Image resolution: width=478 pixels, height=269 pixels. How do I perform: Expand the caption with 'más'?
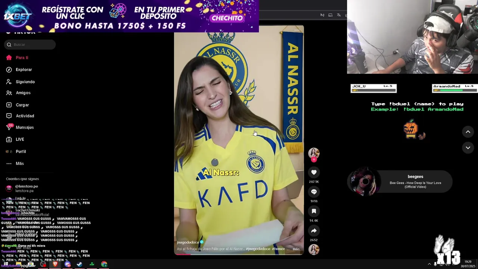[x=296, y=249]
